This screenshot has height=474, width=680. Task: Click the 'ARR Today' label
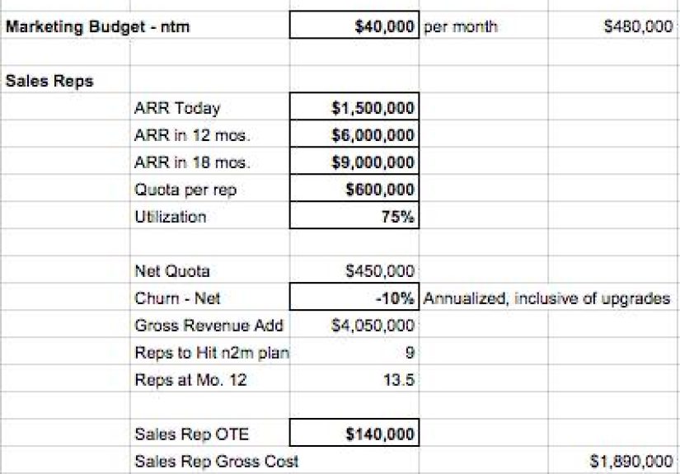point(177,108)
